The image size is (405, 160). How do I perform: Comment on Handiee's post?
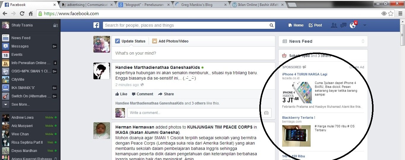(143, 94)
